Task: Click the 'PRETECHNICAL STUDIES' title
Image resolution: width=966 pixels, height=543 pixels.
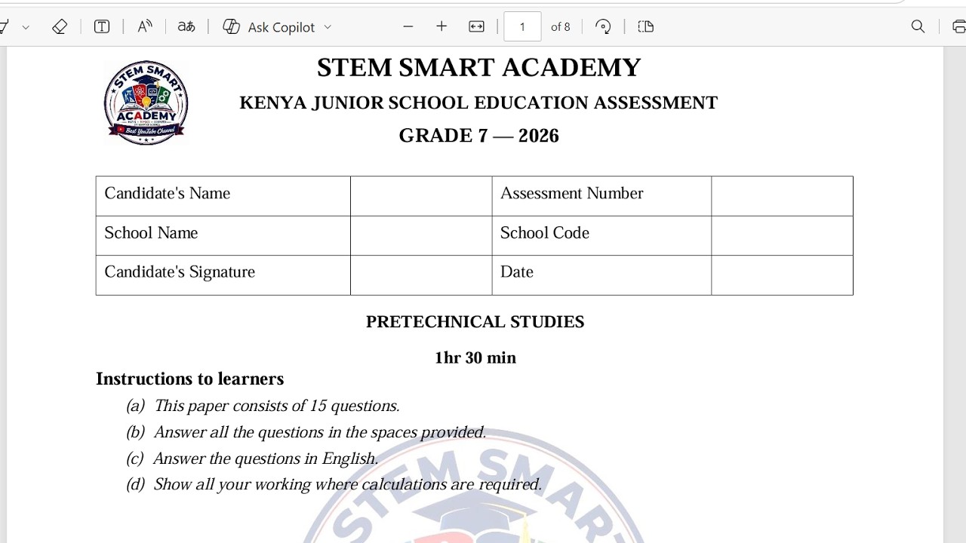Action: (x=475, y=322)
